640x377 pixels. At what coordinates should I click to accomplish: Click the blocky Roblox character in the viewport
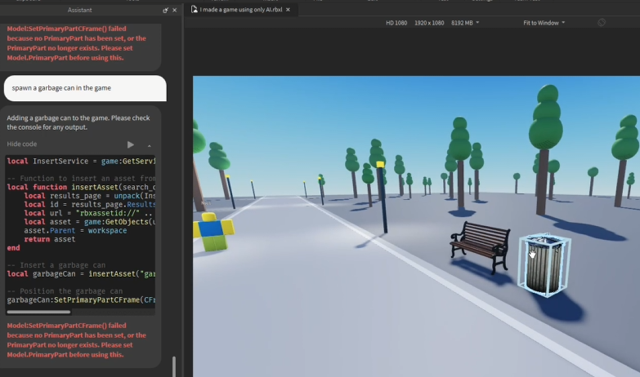[x=213, y=232]
